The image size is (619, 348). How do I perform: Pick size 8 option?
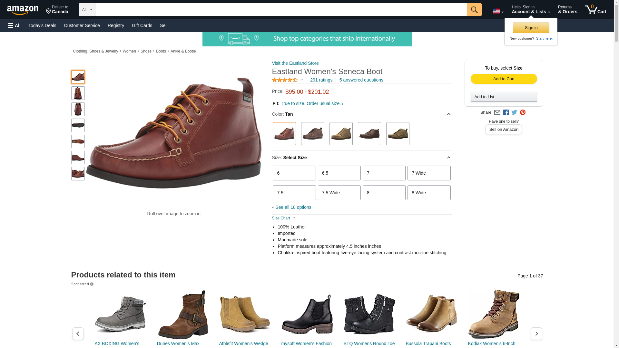384,193
